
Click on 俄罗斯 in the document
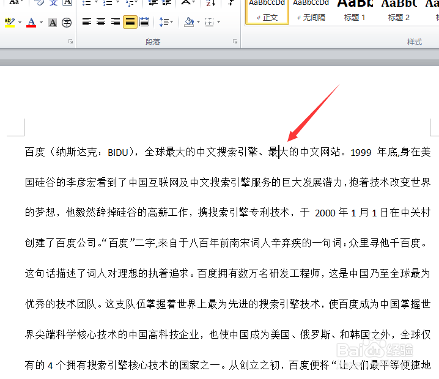(315, 334)
